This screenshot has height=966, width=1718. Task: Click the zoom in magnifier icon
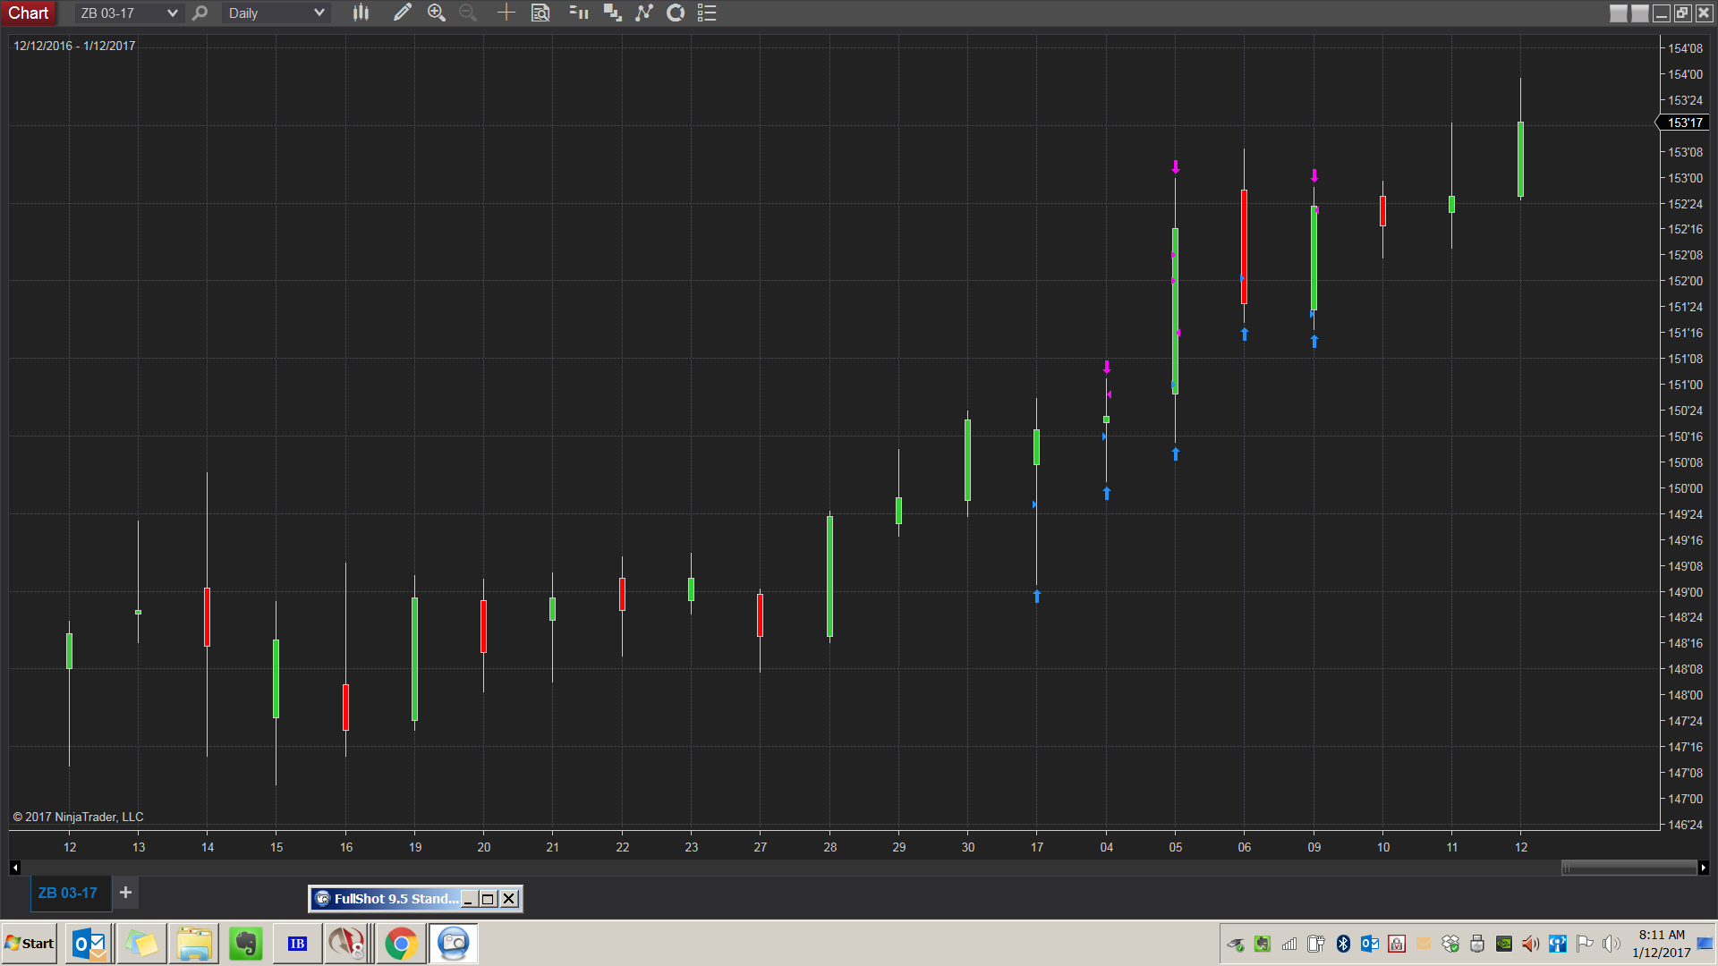pos(436,13)
